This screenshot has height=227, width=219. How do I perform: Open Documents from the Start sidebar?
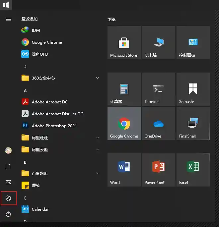coord(8,166)
